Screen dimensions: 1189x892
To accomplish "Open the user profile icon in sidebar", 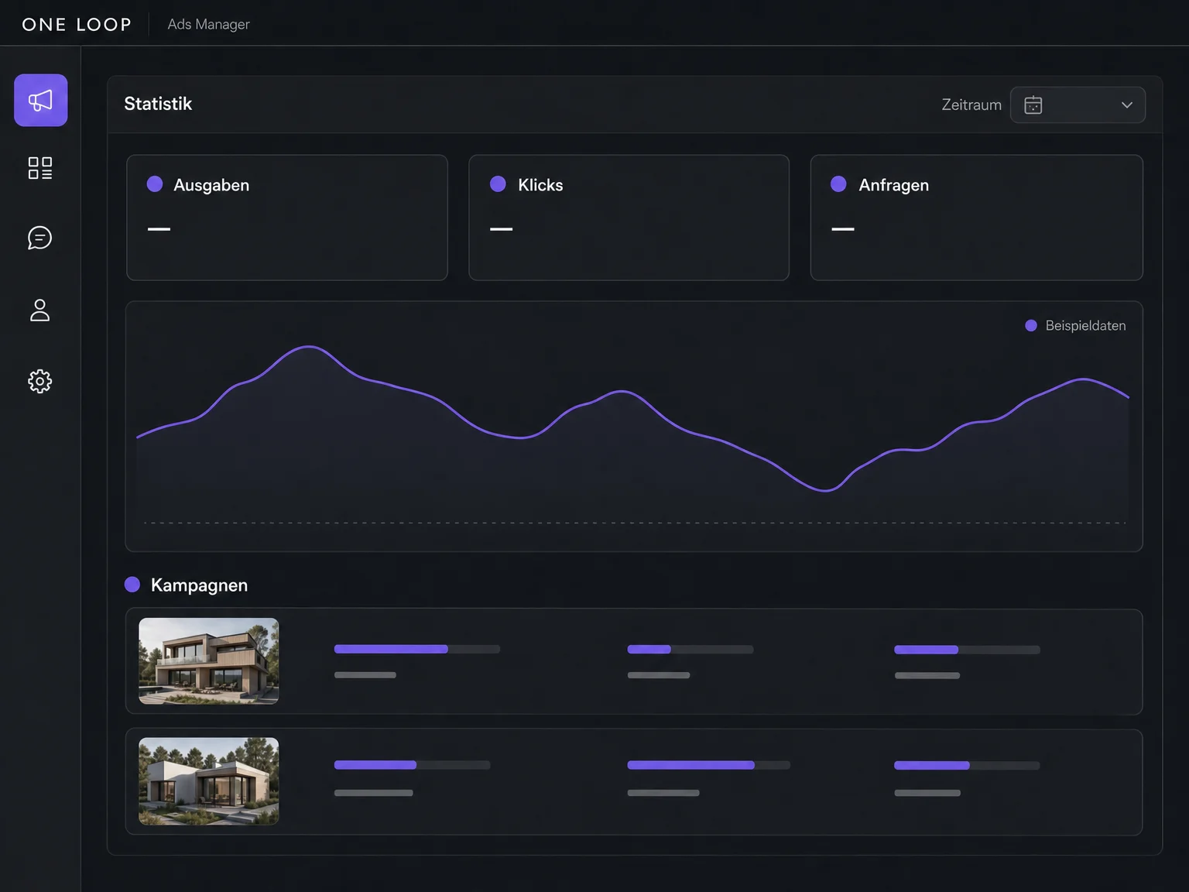I will coord(40,310).
